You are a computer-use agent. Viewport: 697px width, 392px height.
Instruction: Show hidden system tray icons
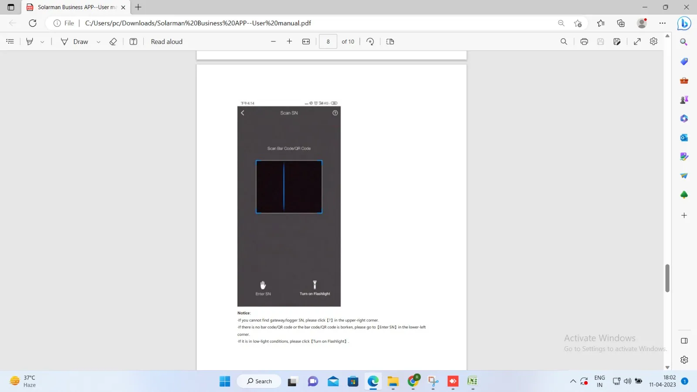pyautogui.click(x=573, y=381)
